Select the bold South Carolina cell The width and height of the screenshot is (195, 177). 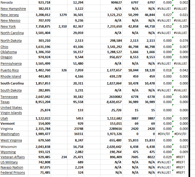tap(14, 83)
